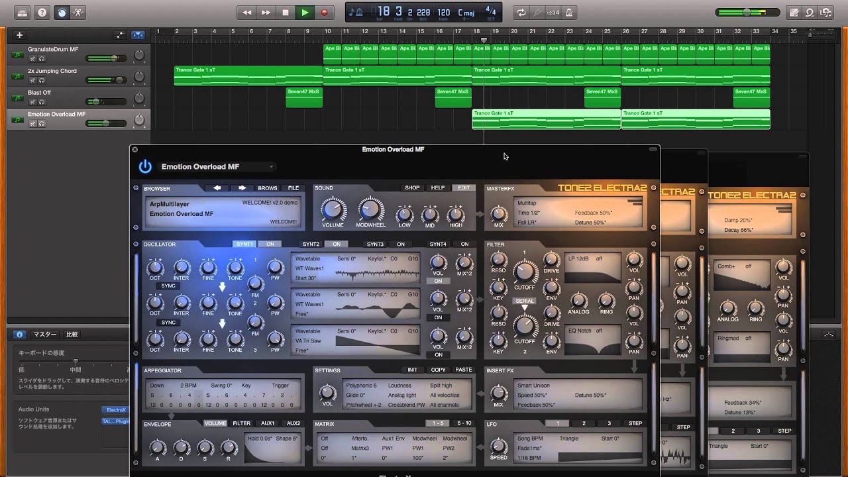Viewport: 848px width, 477px height.
Task: Toggle the blue Catch playhead button
Action: (x=138, y=35)
